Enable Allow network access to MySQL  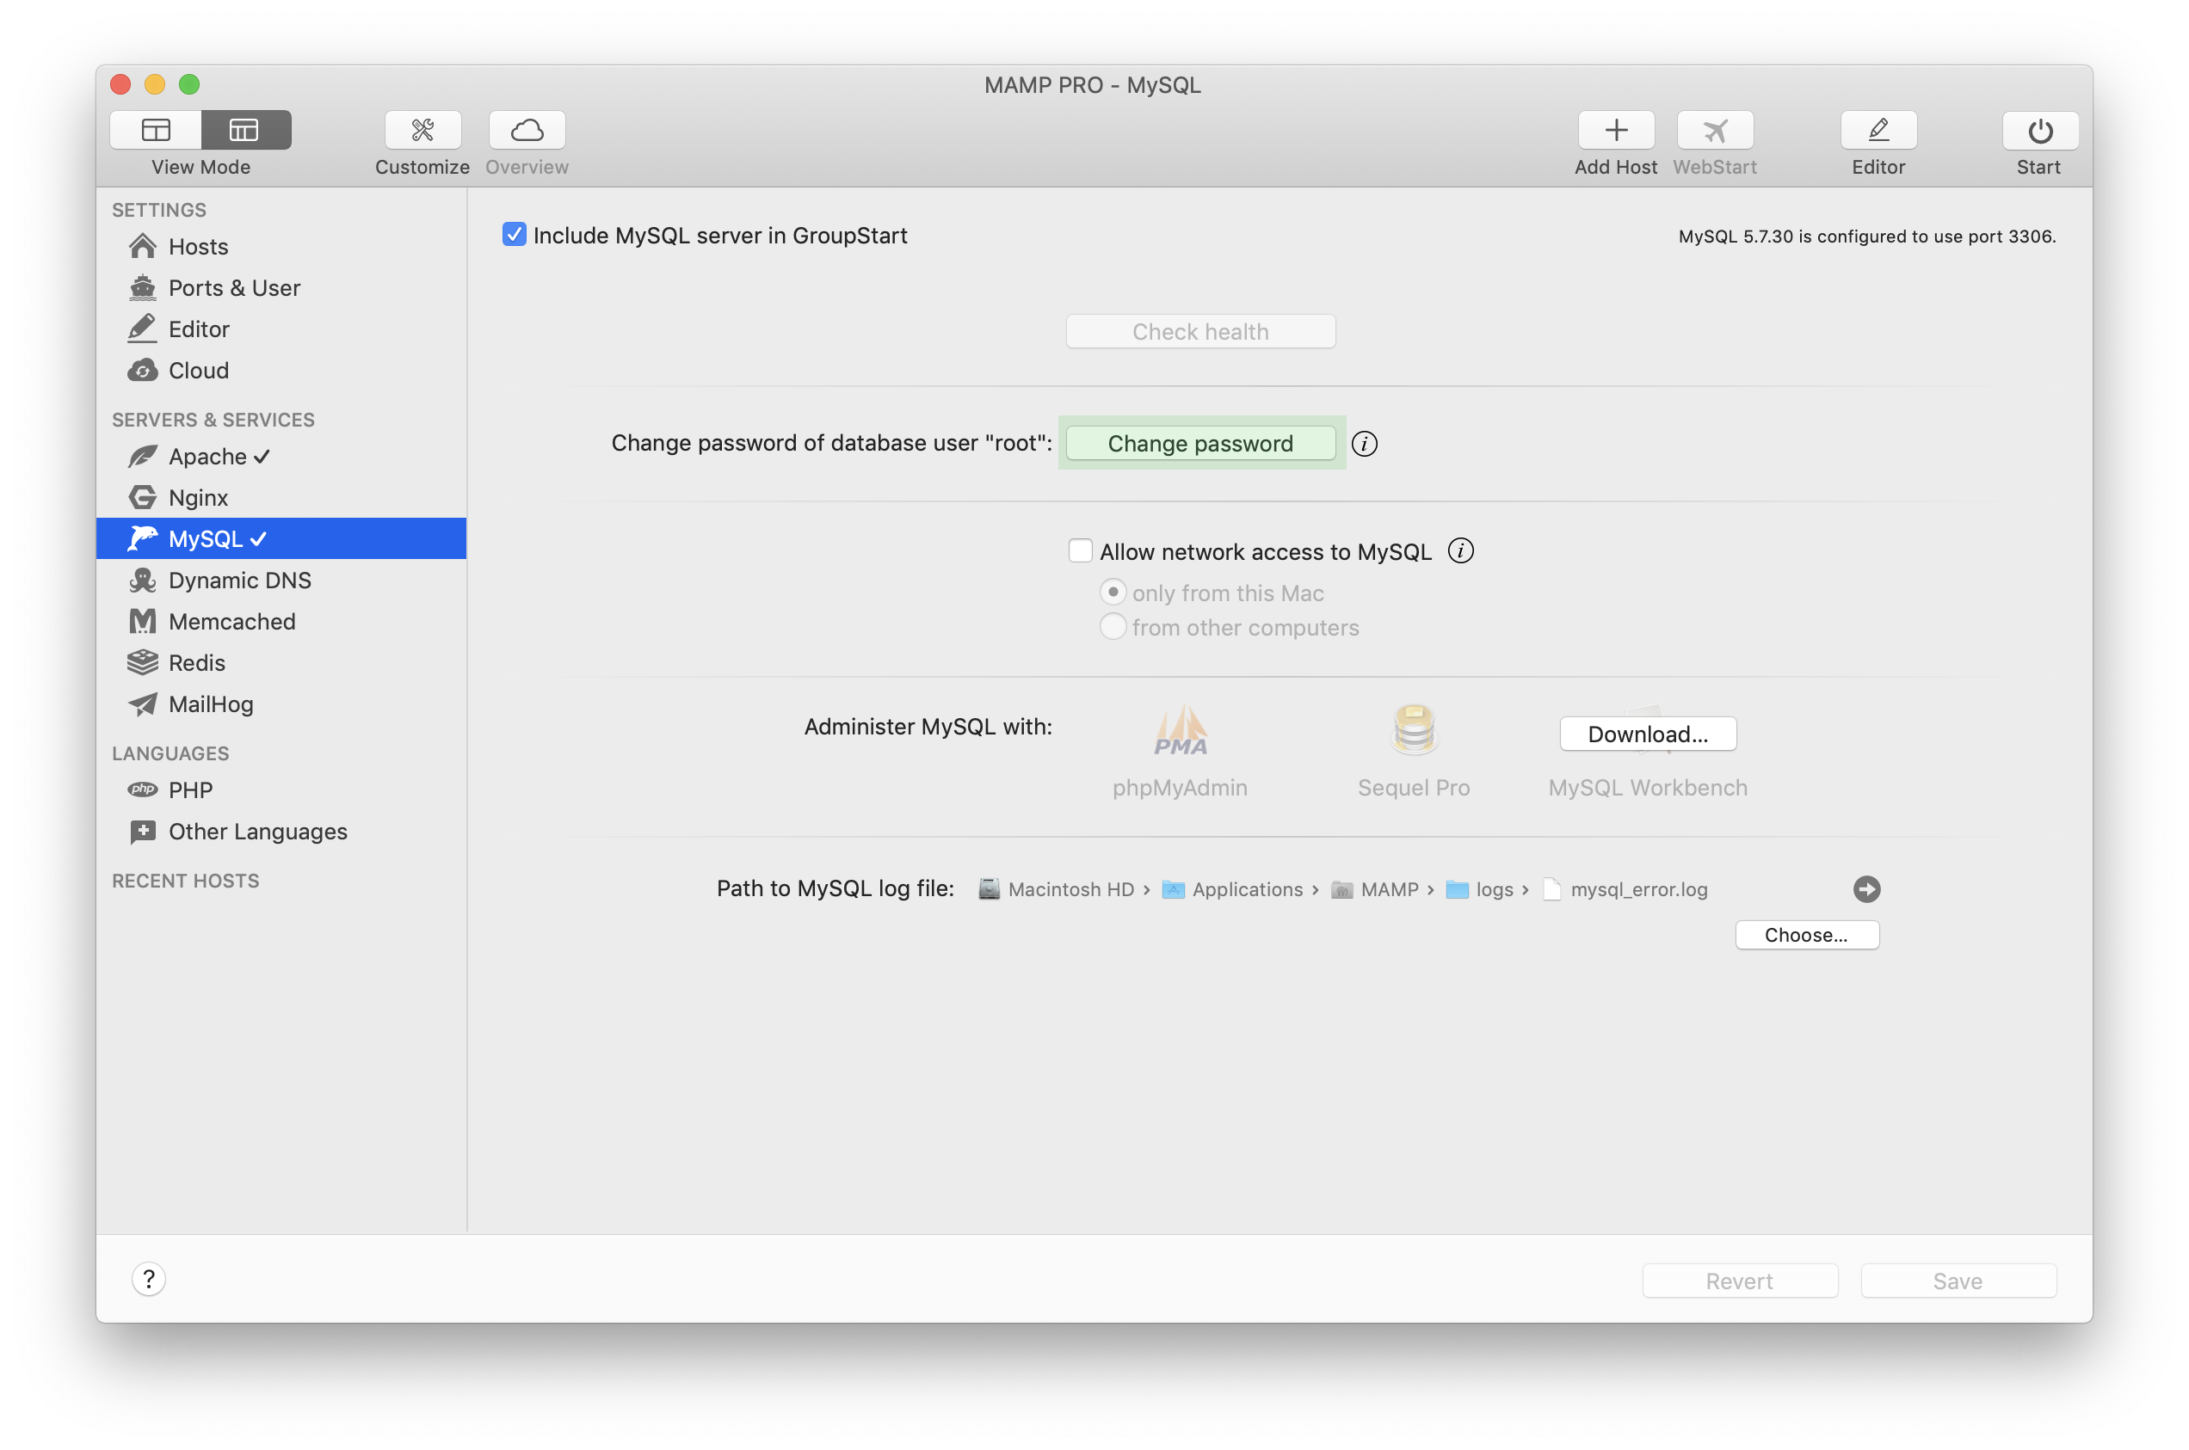1080,551
